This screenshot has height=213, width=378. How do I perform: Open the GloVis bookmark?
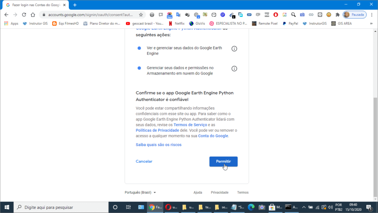[x=197, y=23]
